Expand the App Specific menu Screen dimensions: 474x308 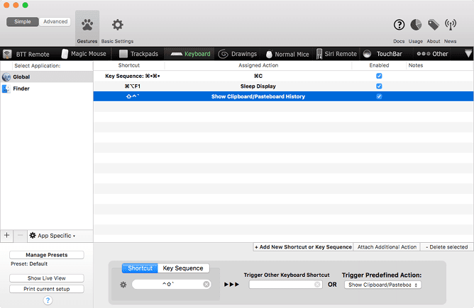pos(53,235)
